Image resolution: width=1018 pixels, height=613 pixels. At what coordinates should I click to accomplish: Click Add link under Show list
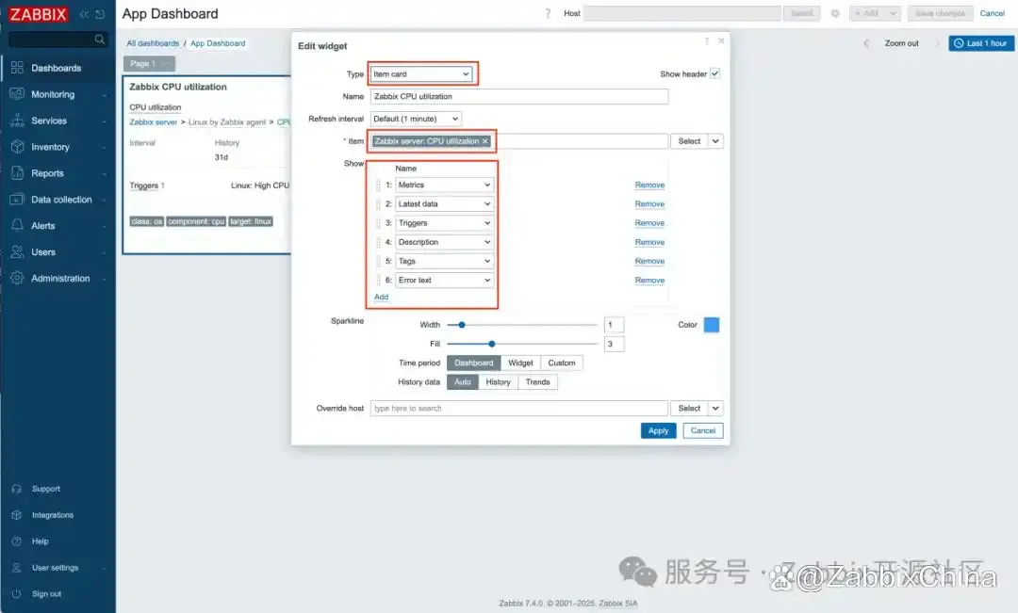(381, 298)
